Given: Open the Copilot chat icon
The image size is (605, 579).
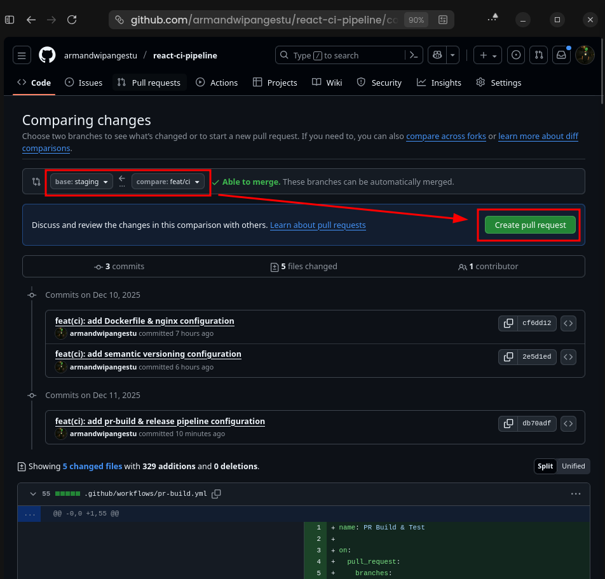Looking at the screenshot, I should 437,55.
